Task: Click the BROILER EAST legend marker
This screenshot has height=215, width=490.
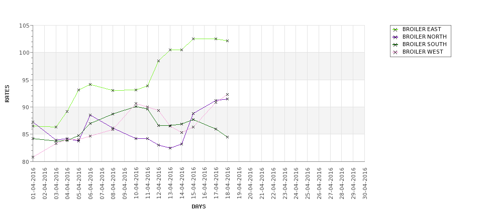Action: [396, 30]
